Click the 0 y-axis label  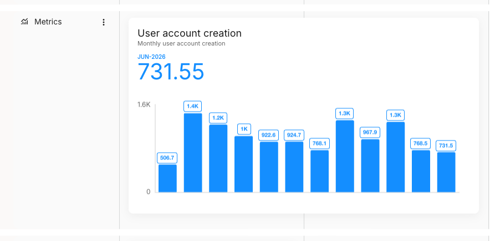[149, 192]
